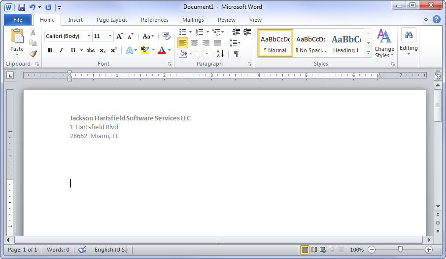Image resolution: width=446 pixels, height=259 pixels.
Task: Decrease paragraph indent
Action: pyautogui.click(x=236, y=32)
